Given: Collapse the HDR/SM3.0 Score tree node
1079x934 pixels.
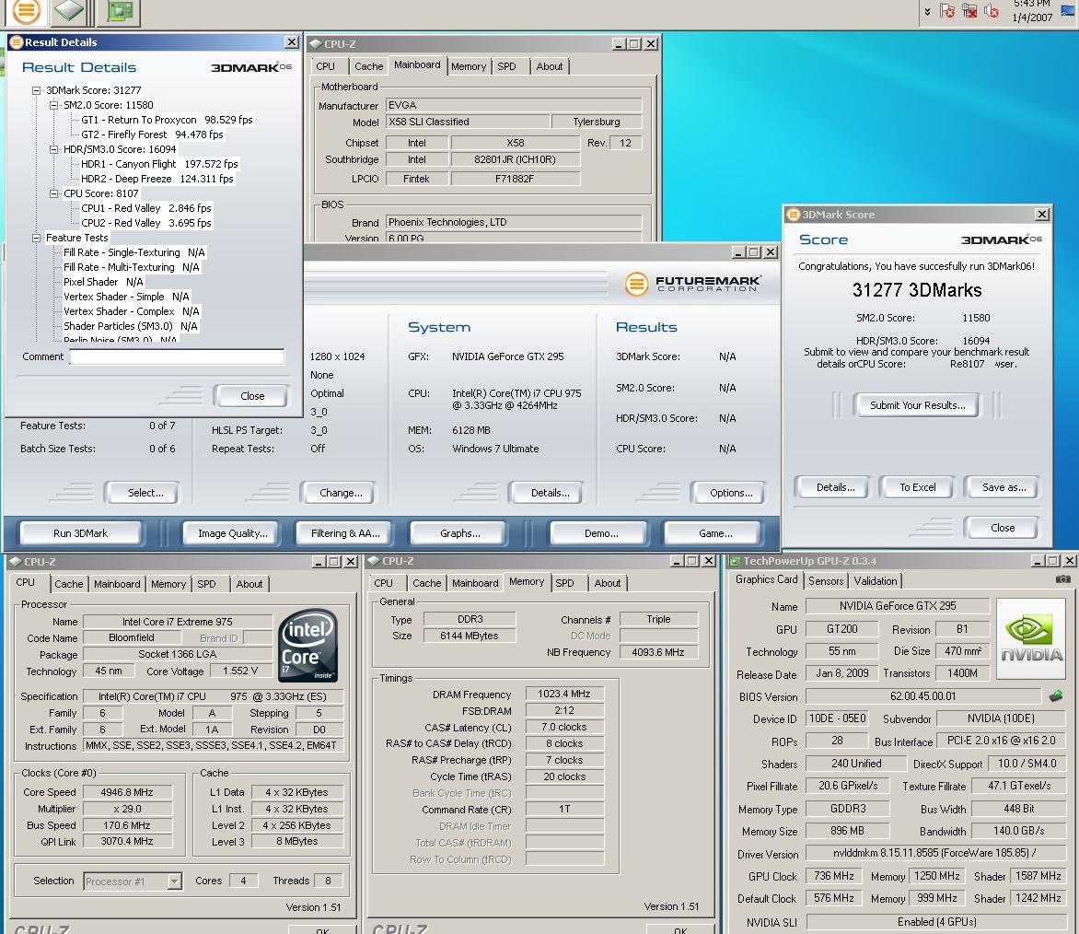Looking at the screenshot, I should pos(53,149).
